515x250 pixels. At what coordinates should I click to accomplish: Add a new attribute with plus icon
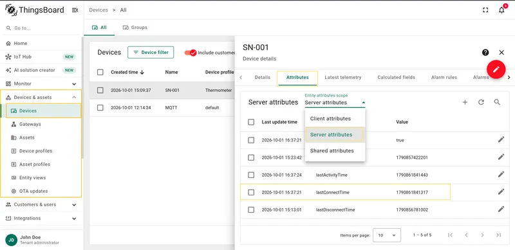point(465,102)
